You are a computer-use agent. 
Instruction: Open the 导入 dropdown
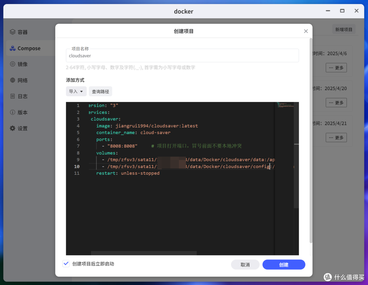click(x=76, y=91)
